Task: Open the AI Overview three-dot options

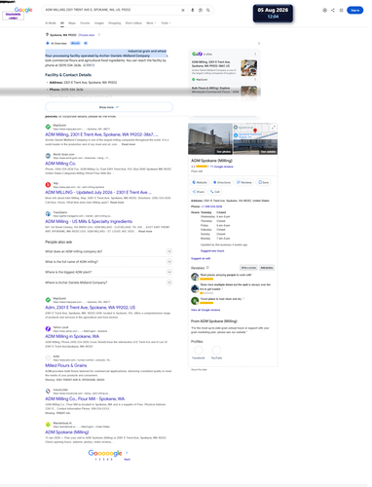Action: click(259, 43)
